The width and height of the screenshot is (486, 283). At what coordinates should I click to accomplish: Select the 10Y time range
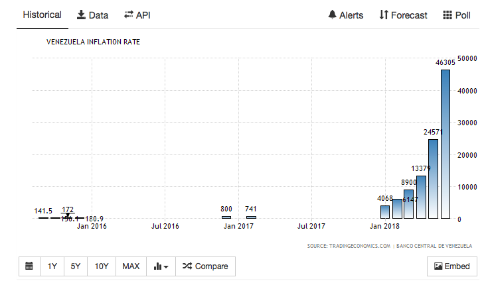coord(102,266)
